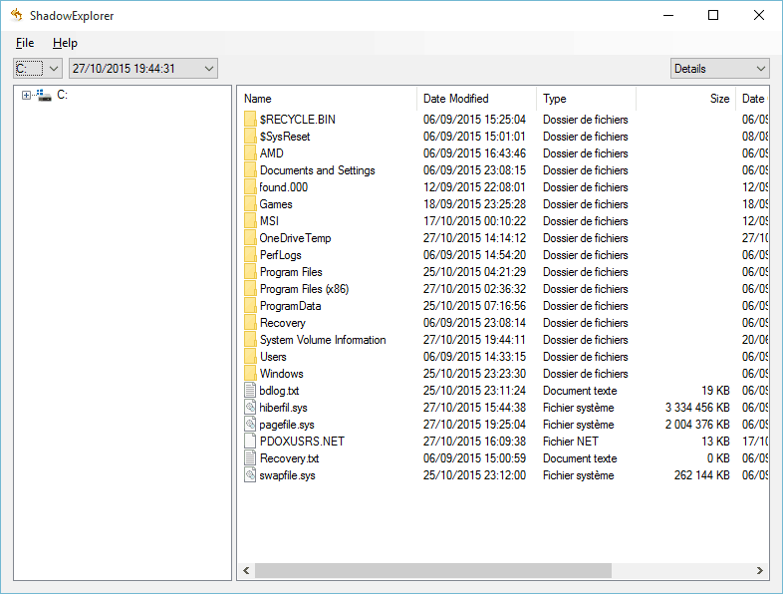
Task: Expand the C: drive tree node
Action: pyautogui.click(x=26, y=96)
